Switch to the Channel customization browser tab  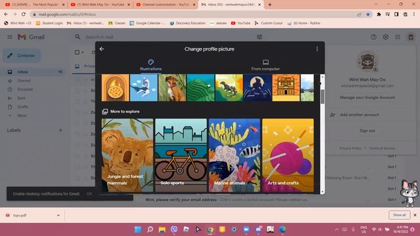[166, 5]
